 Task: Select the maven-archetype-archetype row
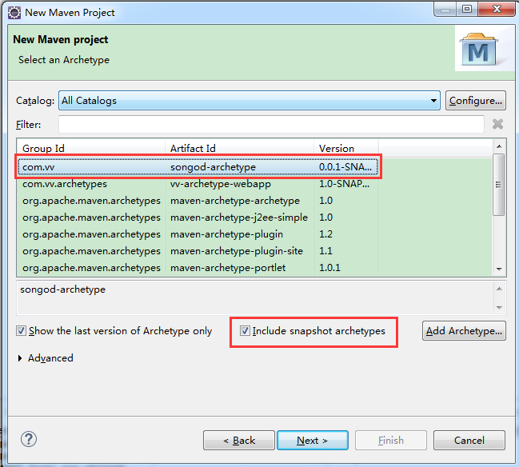[x=198, y=201]
